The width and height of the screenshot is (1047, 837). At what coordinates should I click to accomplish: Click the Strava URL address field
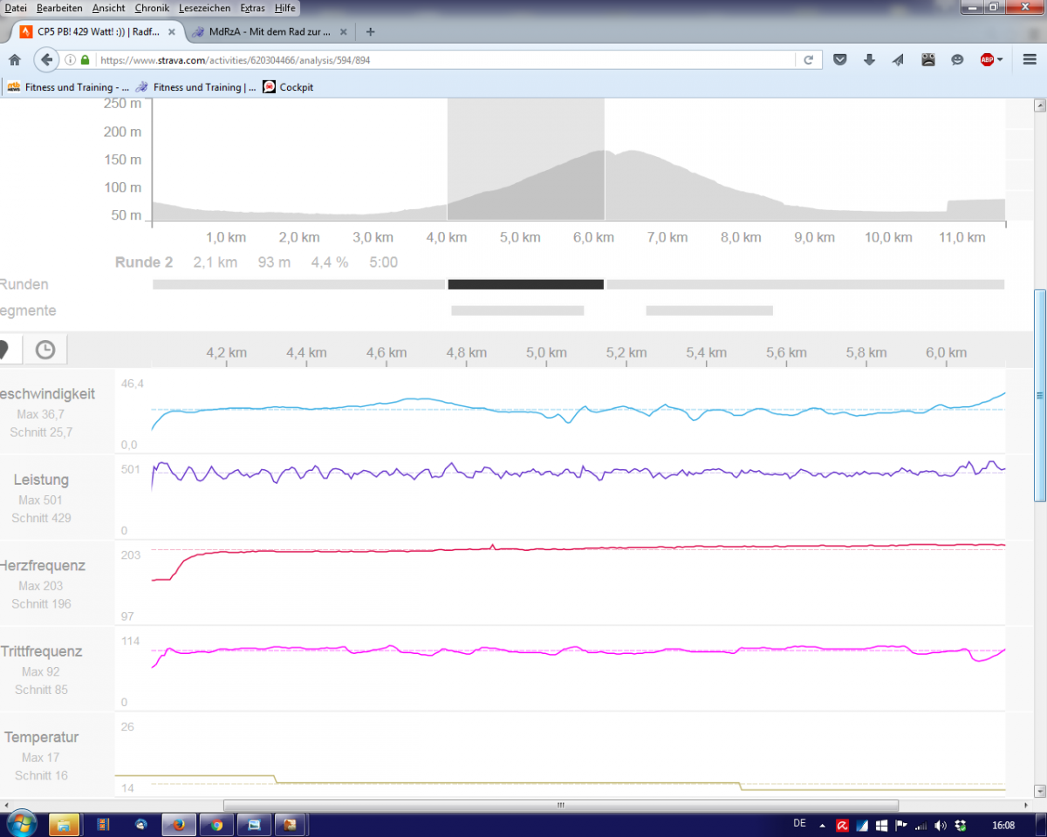pyautogui.click(x=445, y=60)
